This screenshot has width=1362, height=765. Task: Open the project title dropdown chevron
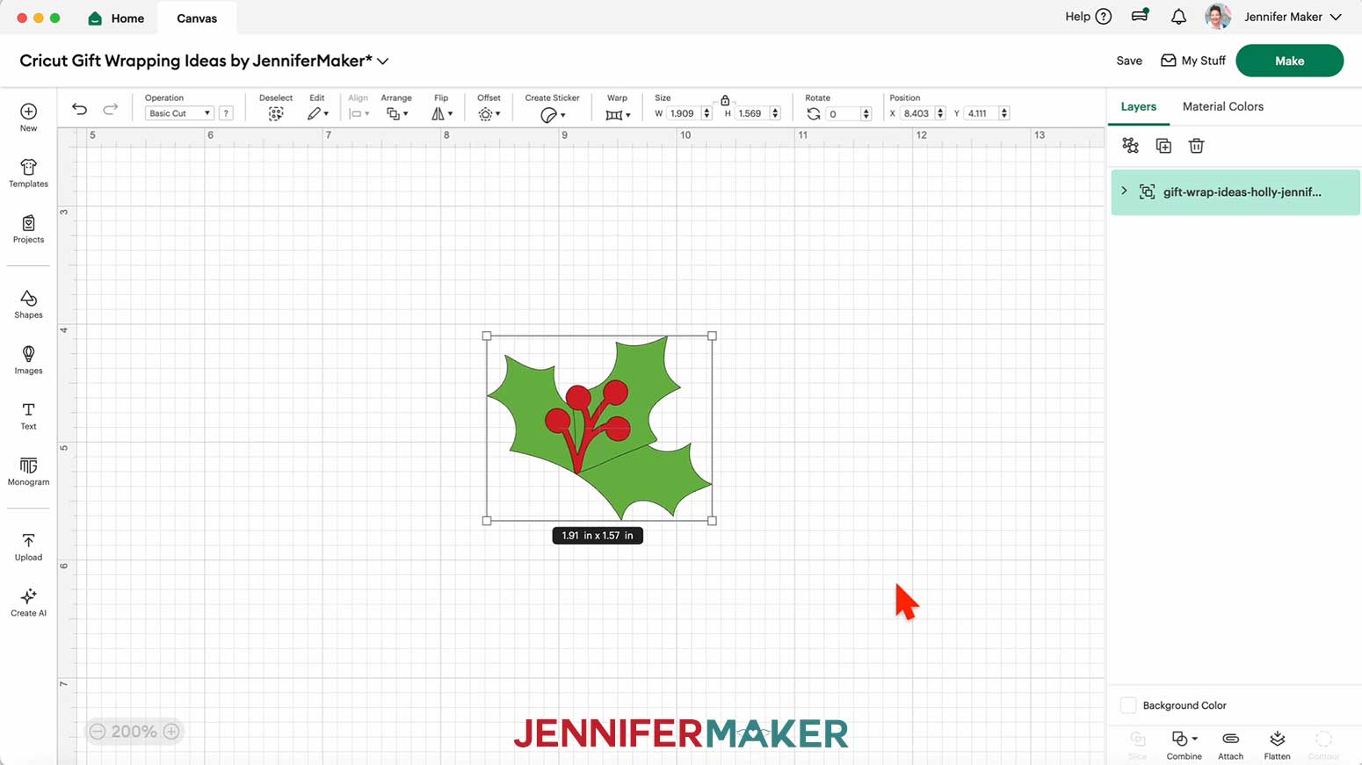(383, 61)
